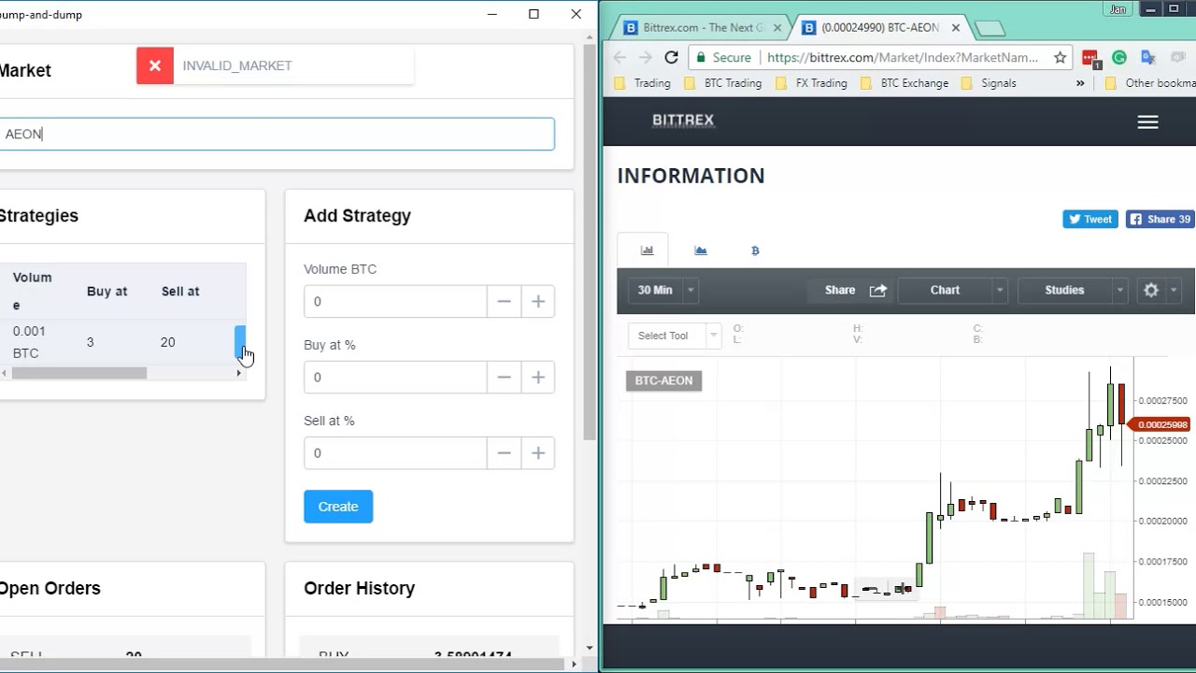Open the Select Tool dropdown

click(675, 336)
